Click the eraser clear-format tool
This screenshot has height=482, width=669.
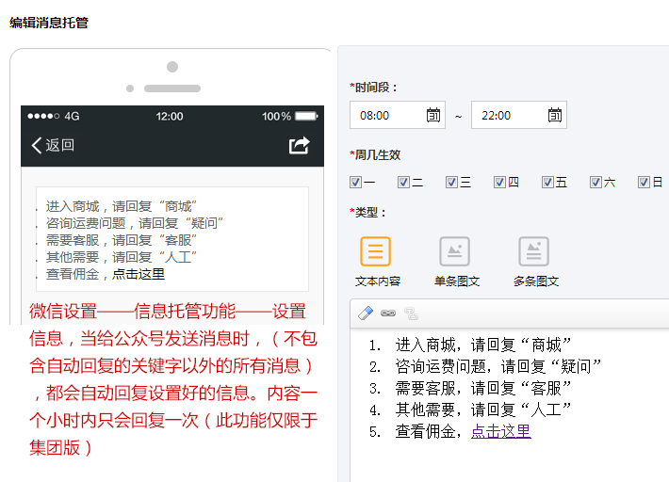[x=366, y=313]
